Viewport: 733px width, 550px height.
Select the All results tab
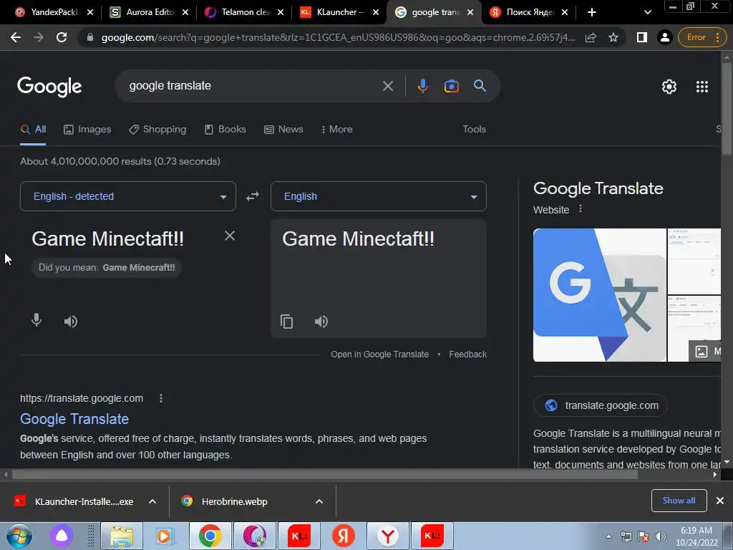click(x=33, y=130)
